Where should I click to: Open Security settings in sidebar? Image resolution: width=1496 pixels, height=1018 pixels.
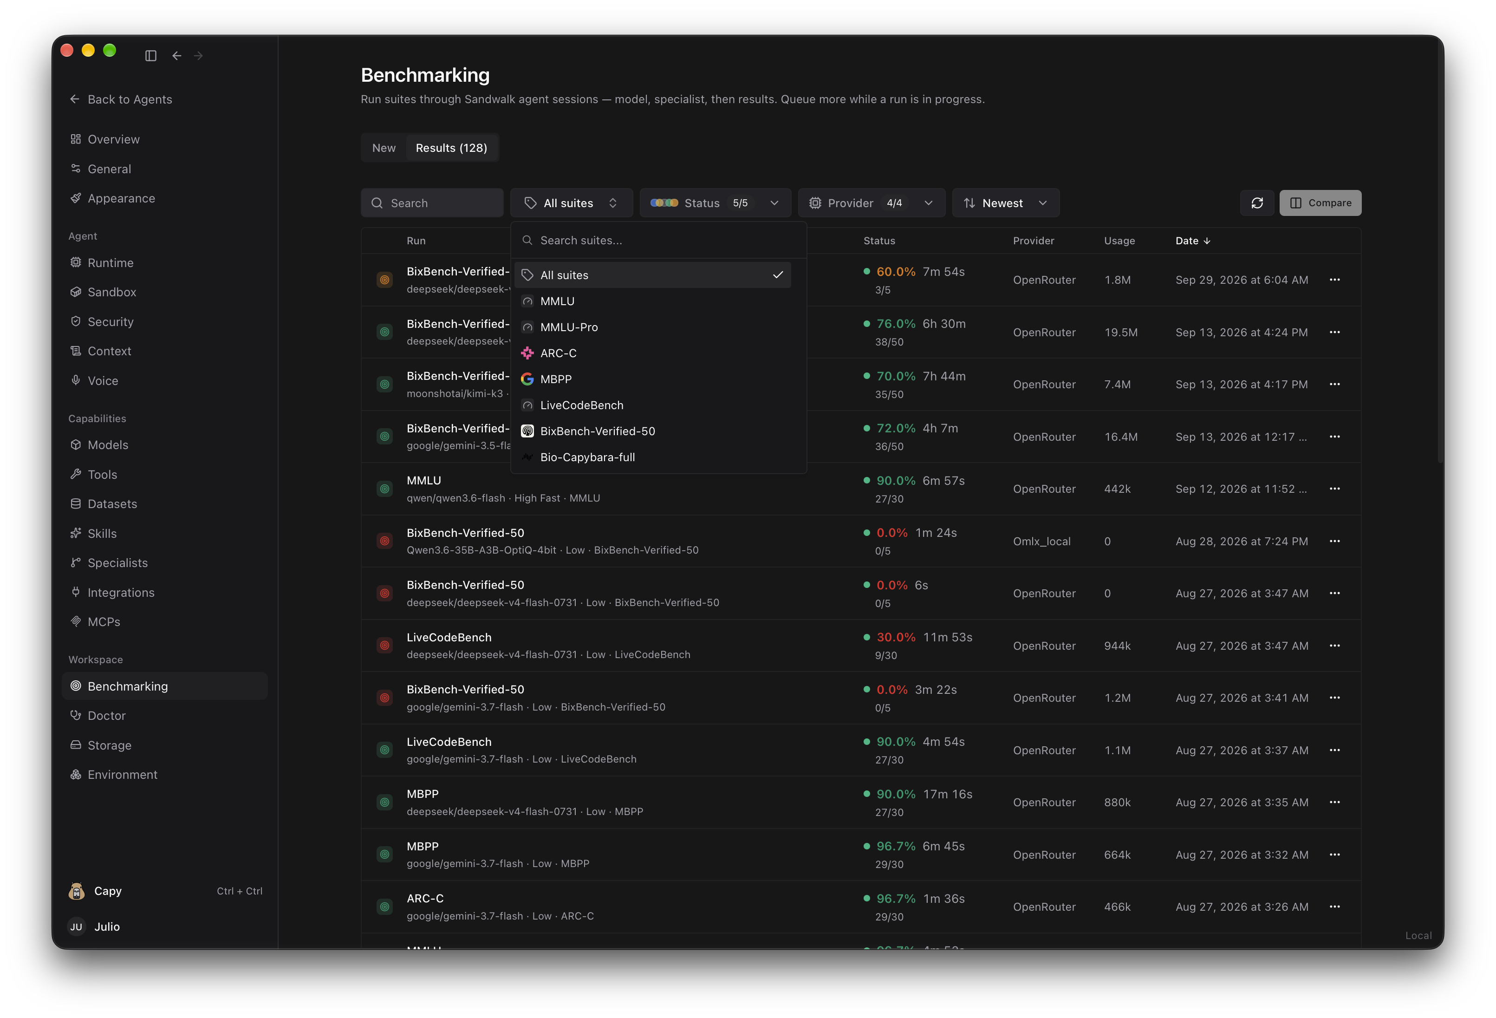[164, 322]
